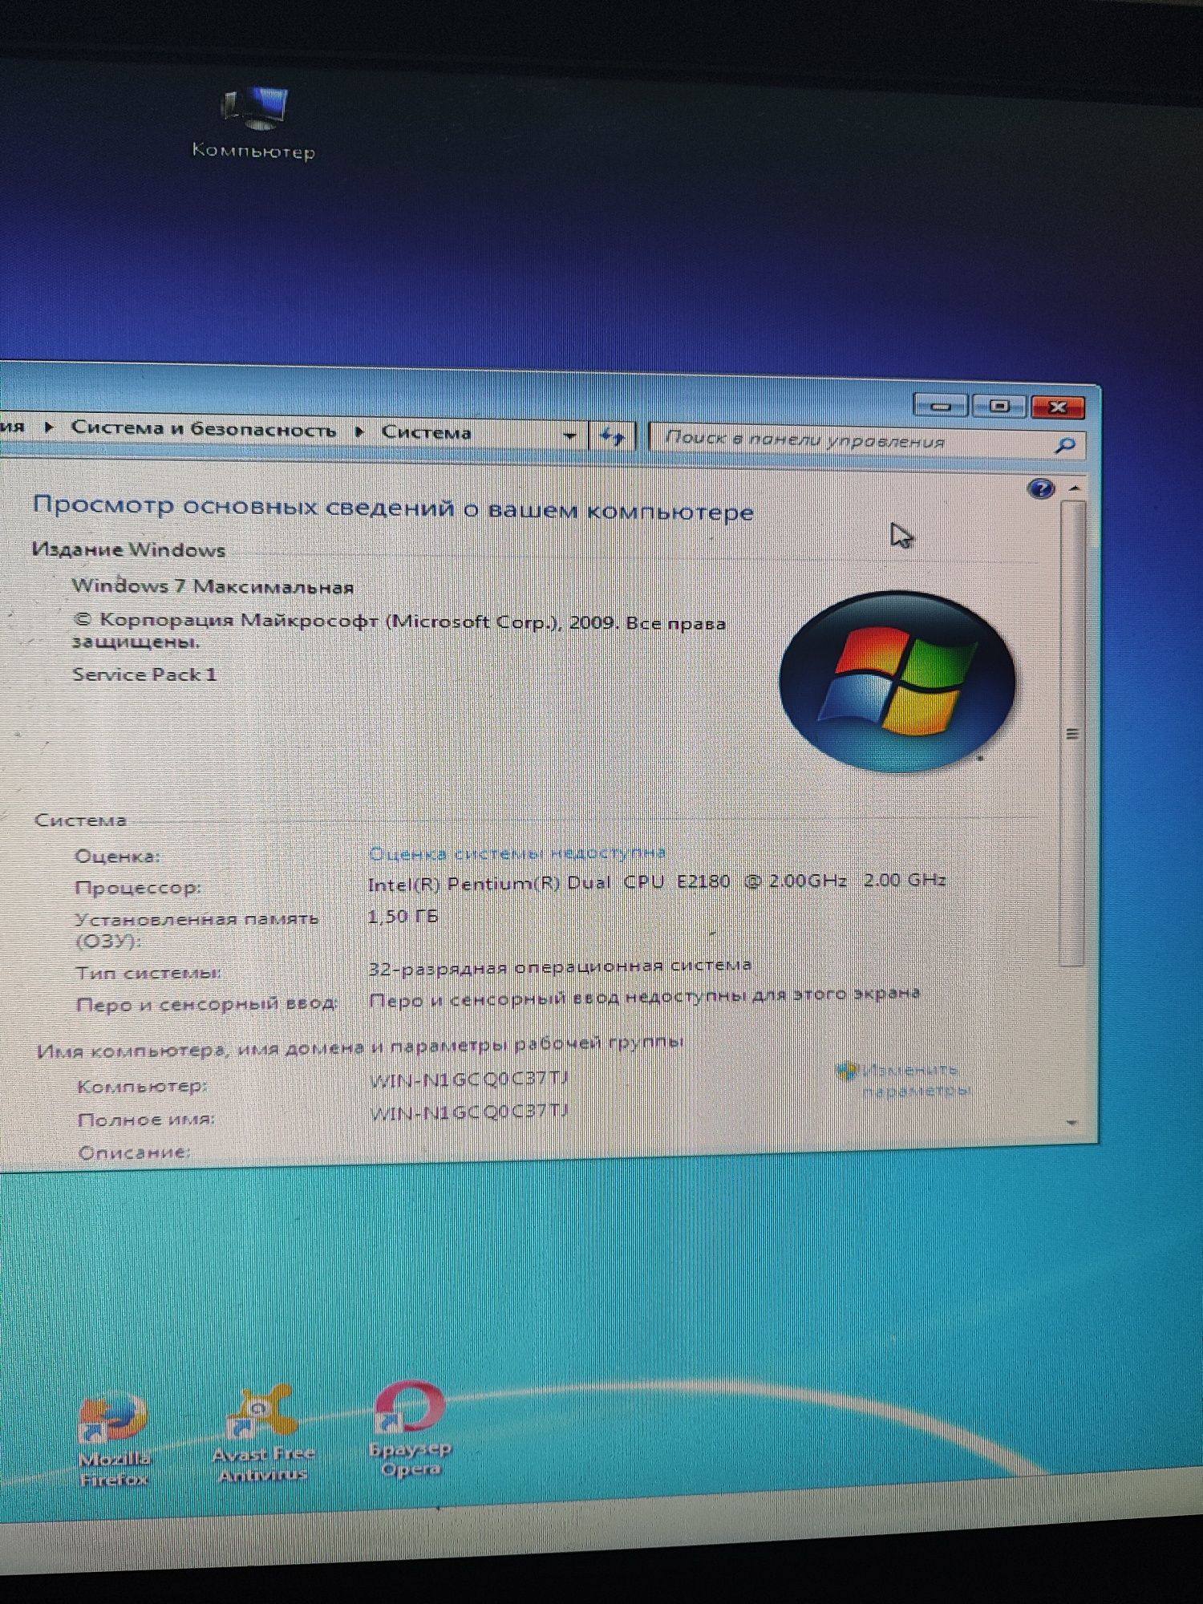Open Оценка системы недоступна link
Screen dimensions: 1203x1604
tap(516, 852)
